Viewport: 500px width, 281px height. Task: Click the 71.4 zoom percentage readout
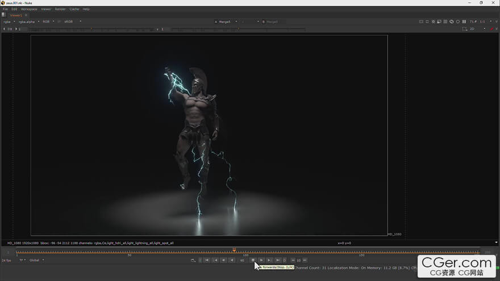473,22
